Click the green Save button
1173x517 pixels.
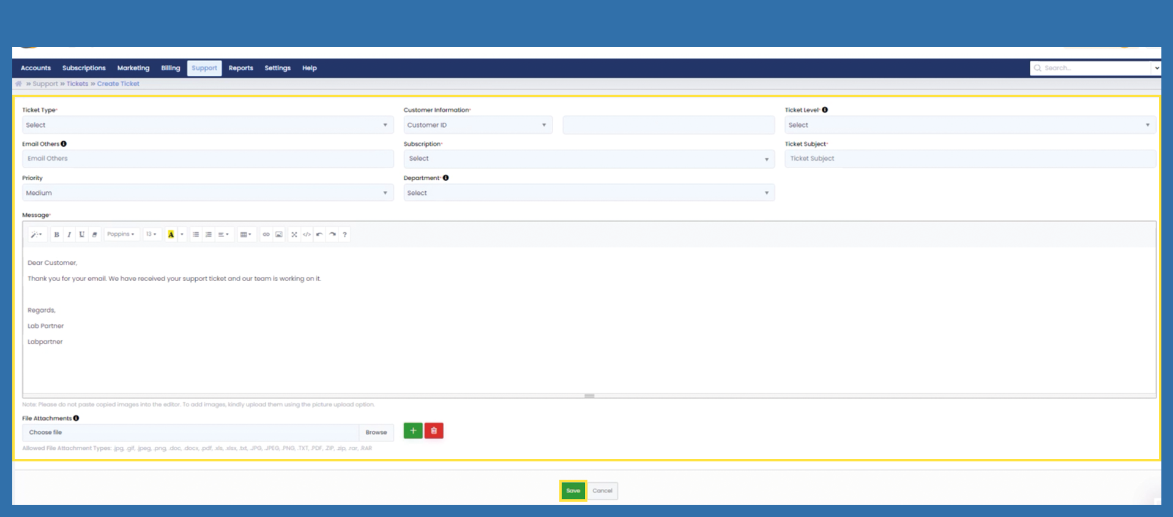coord(573,491)
